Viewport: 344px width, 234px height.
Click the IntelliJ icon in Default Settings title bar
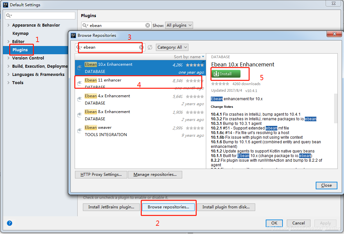(6, 5)
